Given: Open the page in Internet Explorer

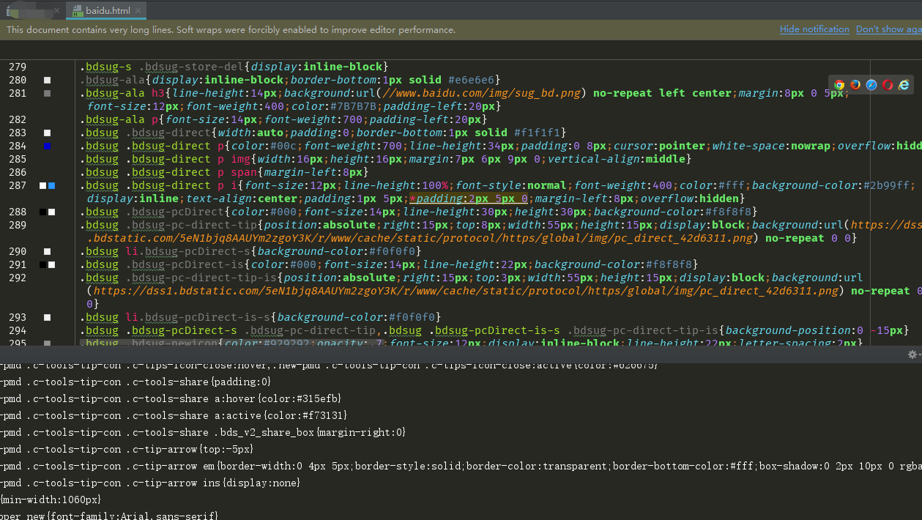Looking at the screenshot, I should pyautogui.click(x=904, y=85).
